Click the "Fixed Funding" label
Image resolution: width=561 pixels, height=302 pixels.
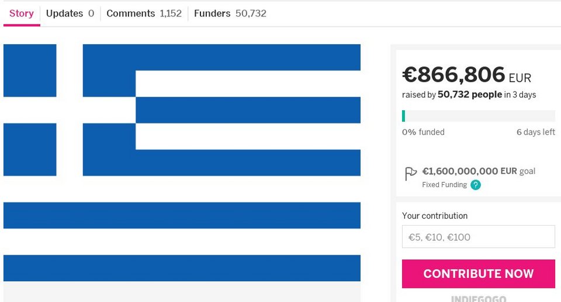pos(444,185)
